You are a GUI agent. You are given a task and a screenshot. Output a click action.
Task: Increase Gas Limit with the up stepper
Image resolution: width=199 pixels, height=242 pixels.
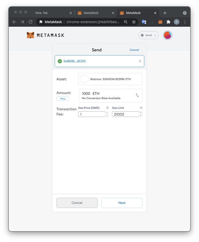click(x=140, y=113)
